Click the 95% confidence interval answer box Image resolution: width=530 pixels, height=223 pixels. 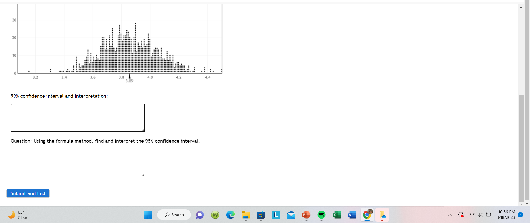click(78, 163)
